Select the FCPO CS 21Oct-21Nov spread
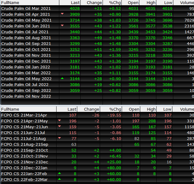 click(x=24, y=156)
